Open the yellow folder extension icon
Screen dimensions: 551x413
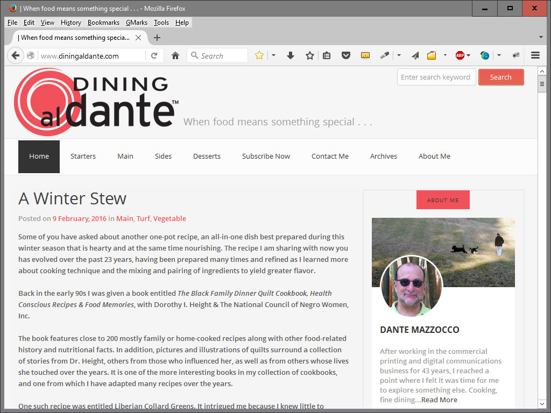click(x=432, y=55)
